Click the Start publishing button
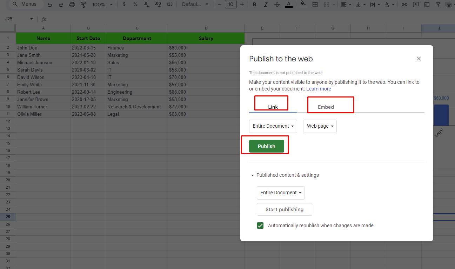Image resolution: width=455 pixels, height=269 pixels. pyautogui.click(x=285, y=209)
